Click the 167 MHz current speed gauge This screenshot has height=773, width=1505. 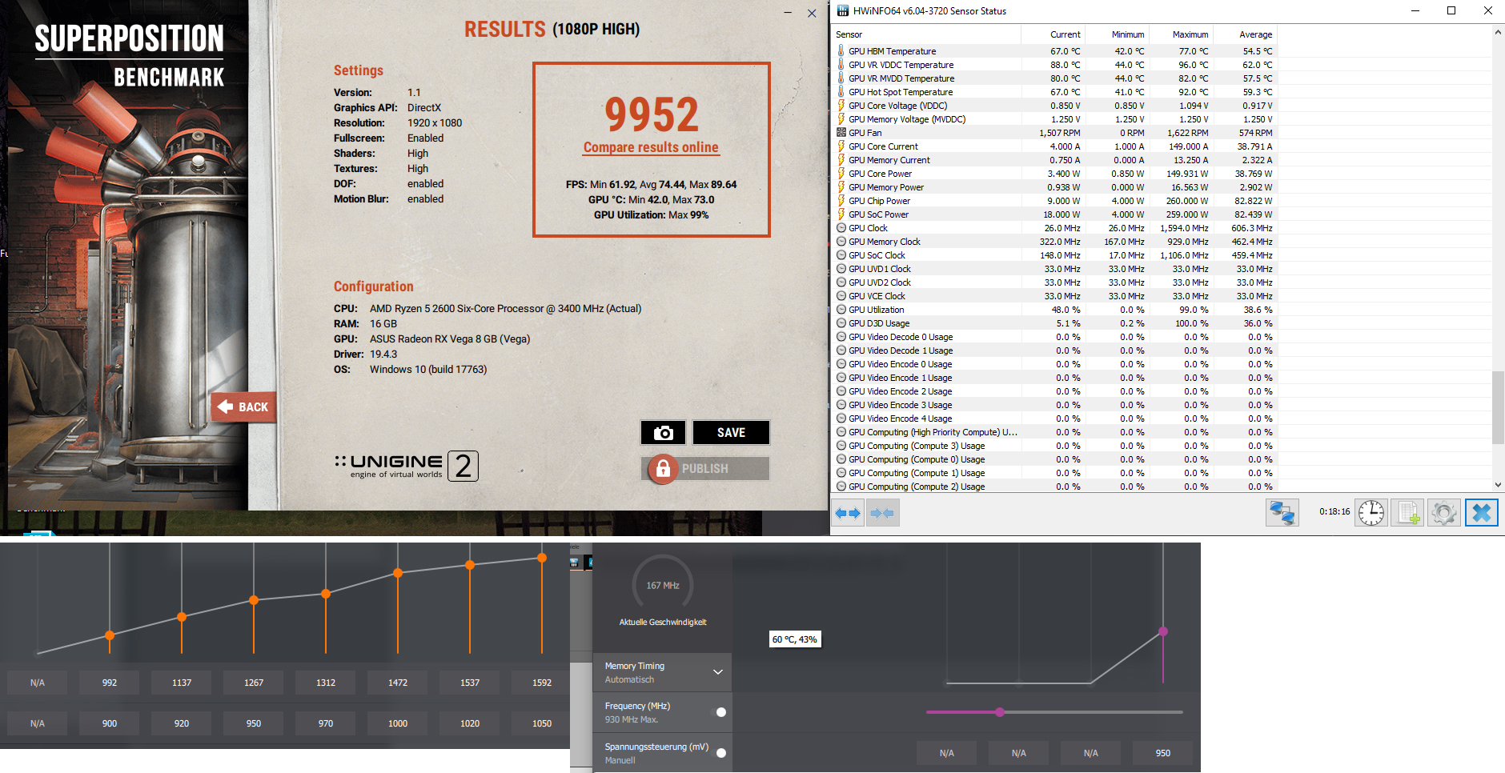coord(663,586)
